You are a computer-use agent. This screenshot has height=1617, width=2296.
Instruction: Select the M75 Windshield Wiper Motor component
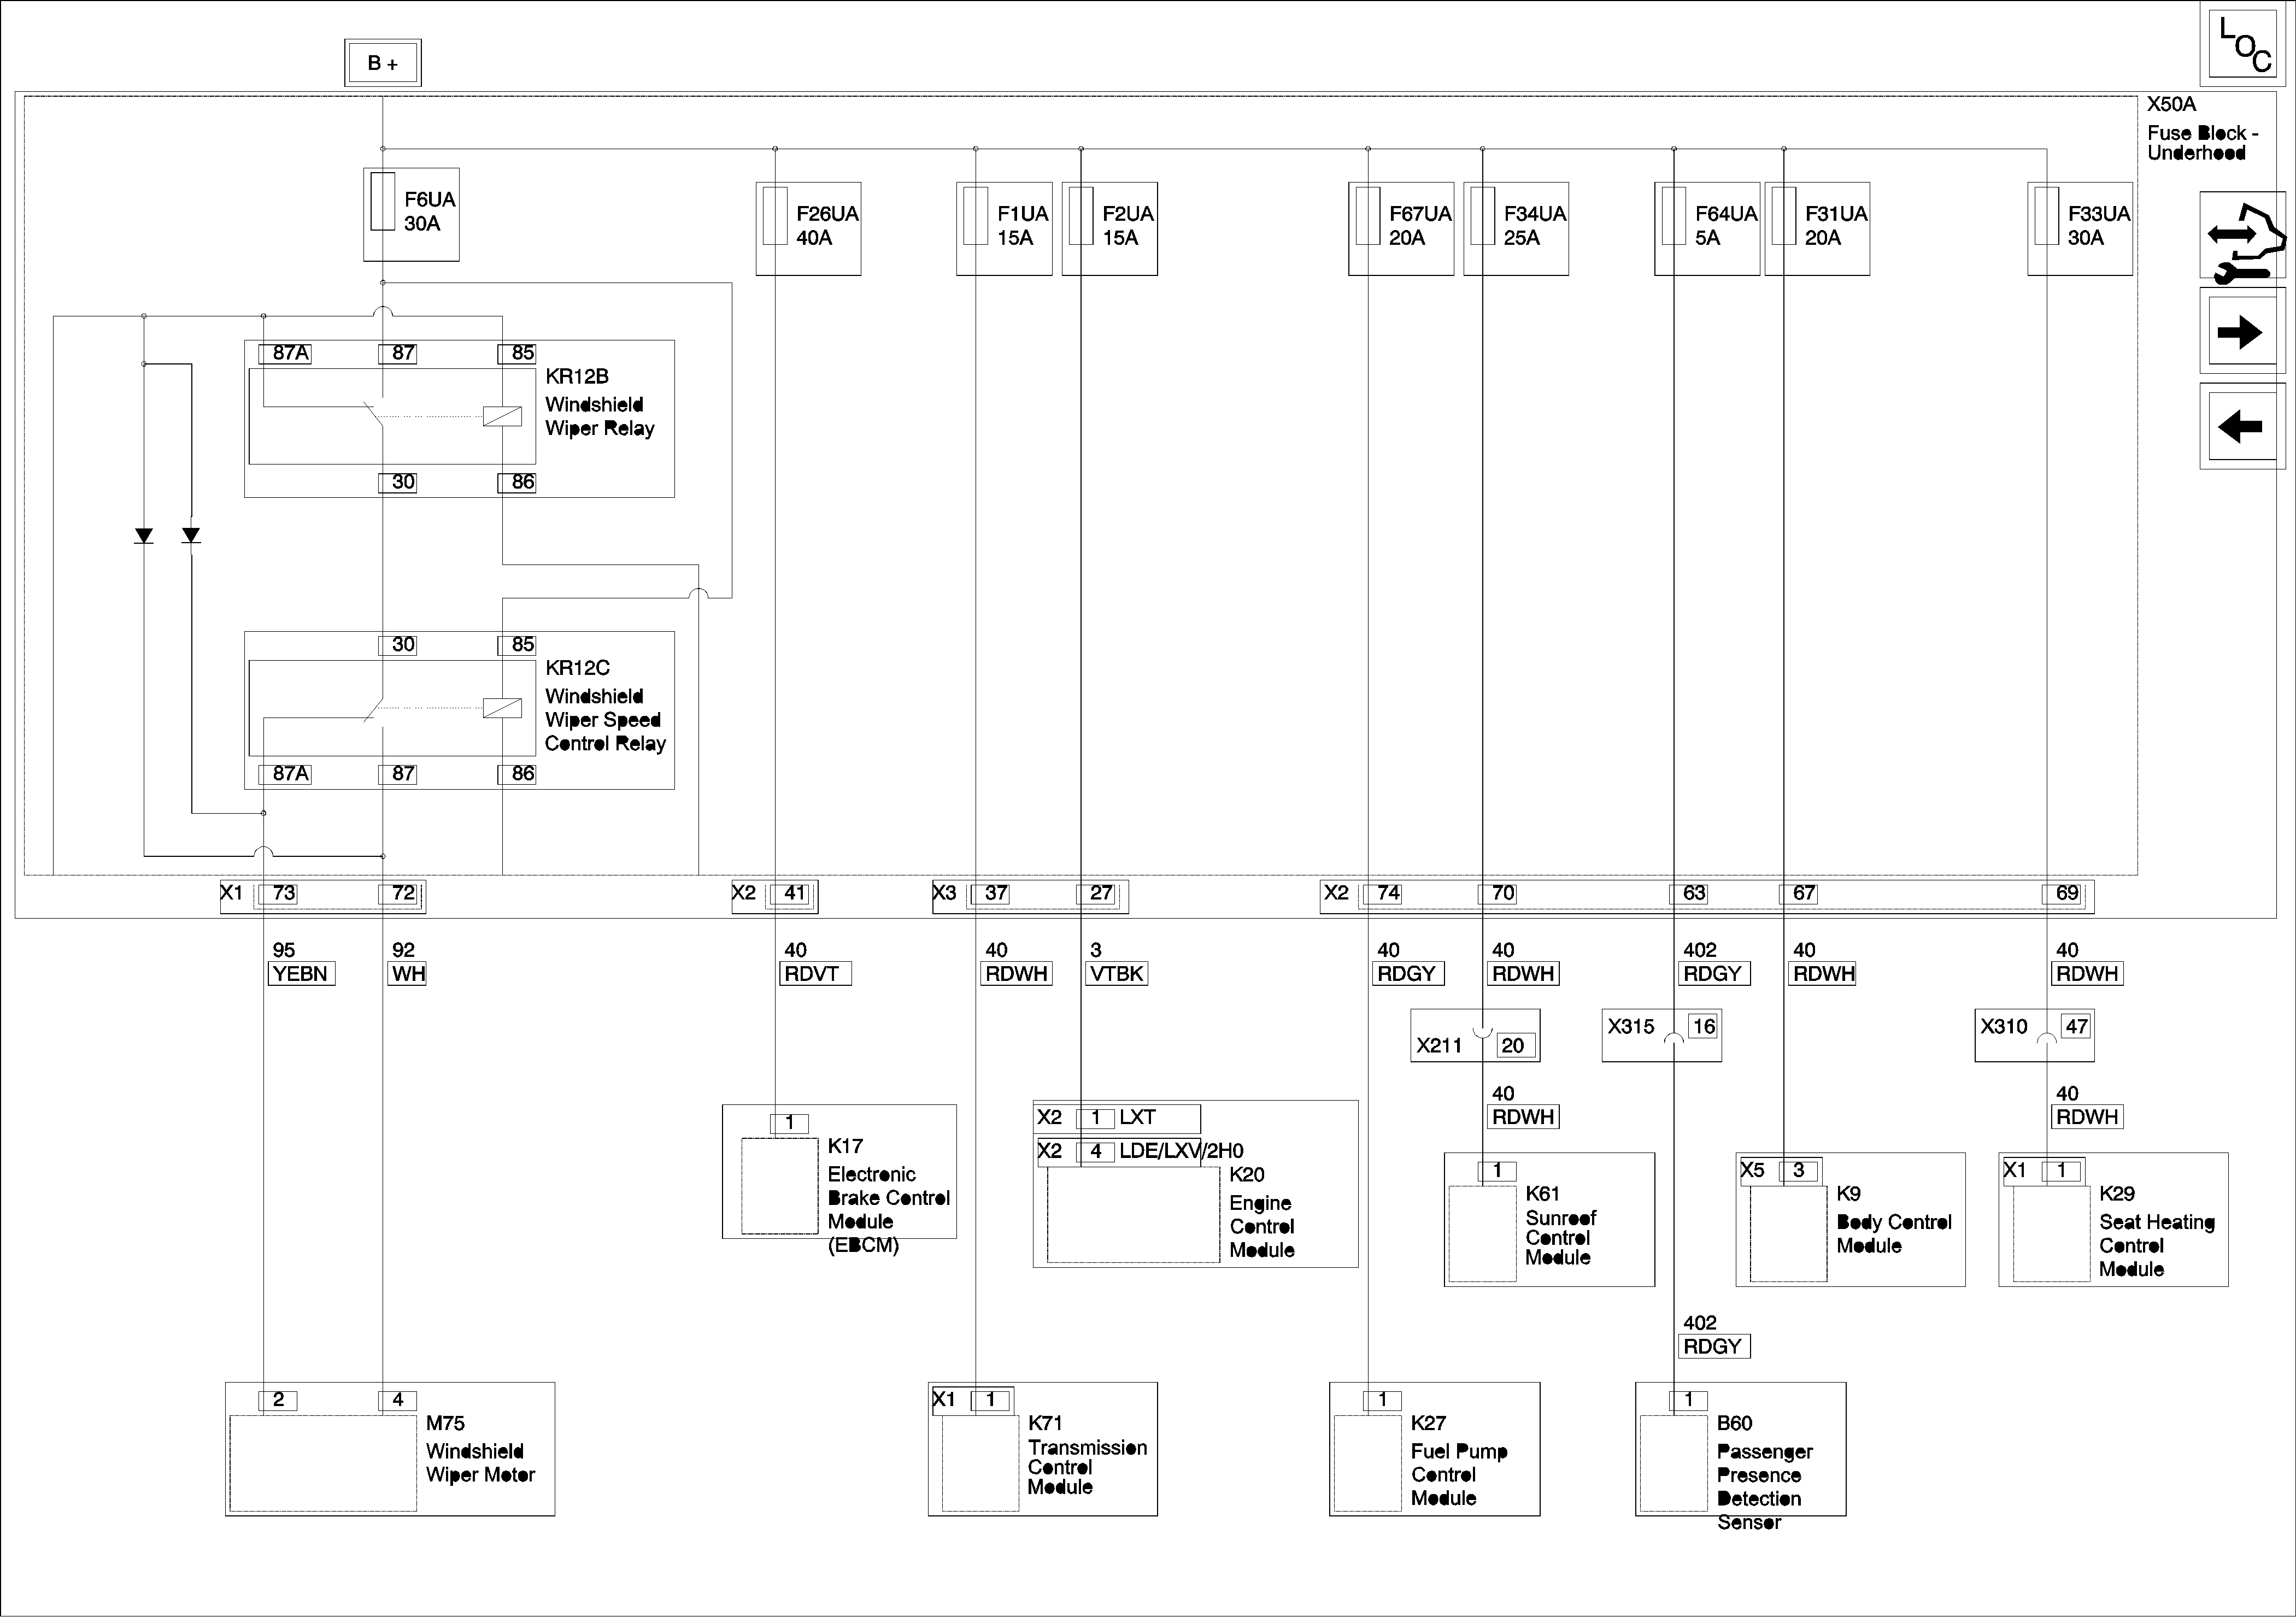pyautogui.click(x=390, y=1448)
